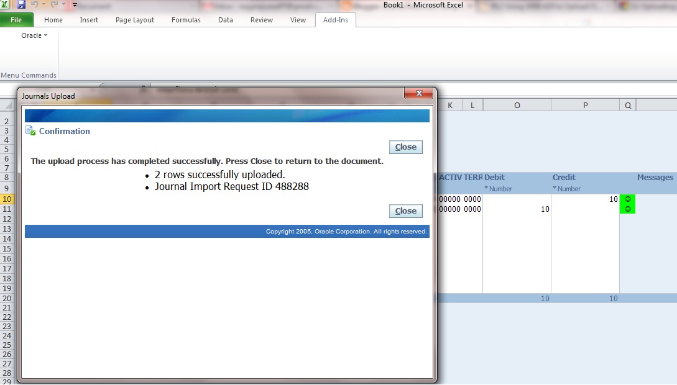677x385 pixels.
Task: Open the Customize Quick Access Toolbar dropdown
Action: pyautogui.click(x=73, y=4)
